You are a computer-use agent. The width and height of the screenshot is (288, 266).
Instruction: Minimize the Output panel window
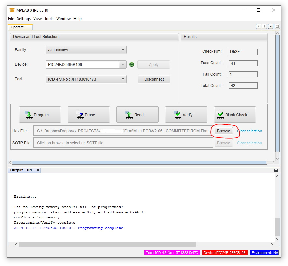point(276,170)
